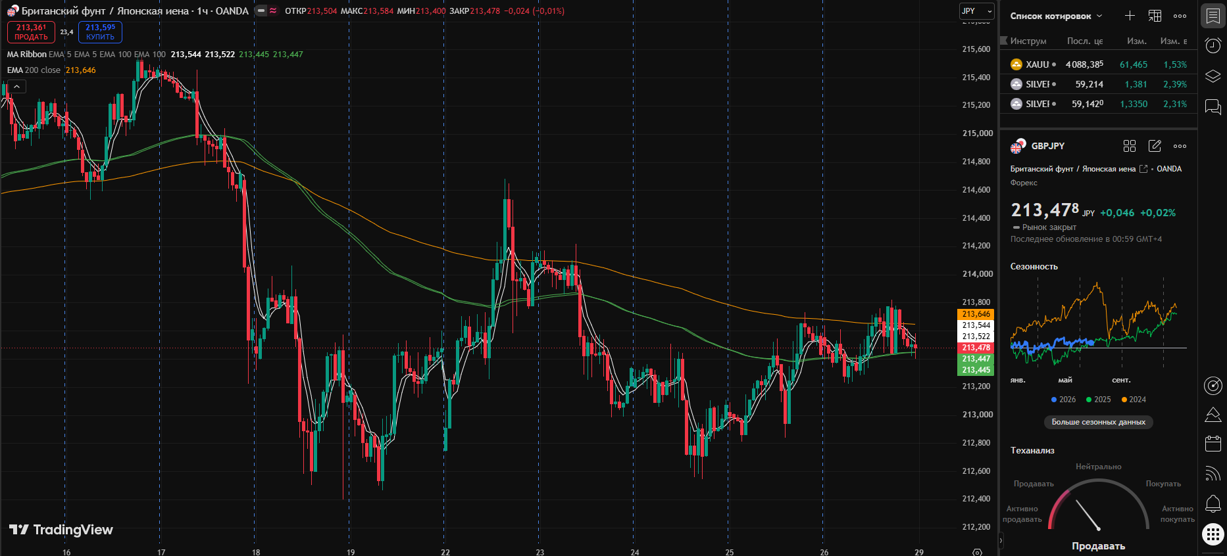This screenshot has width=1227, height=556.
Task: Click the Продавать gauge verdict text
Action: [x=1098, y=546]
